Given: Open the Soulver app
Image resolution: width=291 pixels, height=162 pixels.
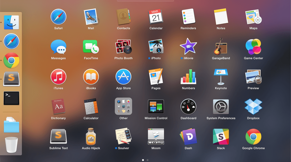Looking at the screenshot, I should click(123, 137).
